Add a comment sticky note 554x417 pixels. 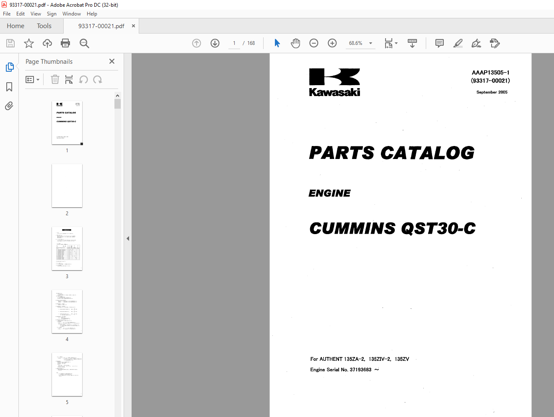point(440,43)
